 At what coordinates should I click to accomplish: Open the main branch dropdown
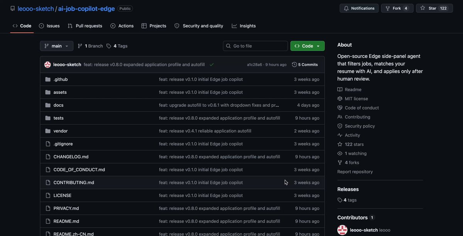point(57,46)
